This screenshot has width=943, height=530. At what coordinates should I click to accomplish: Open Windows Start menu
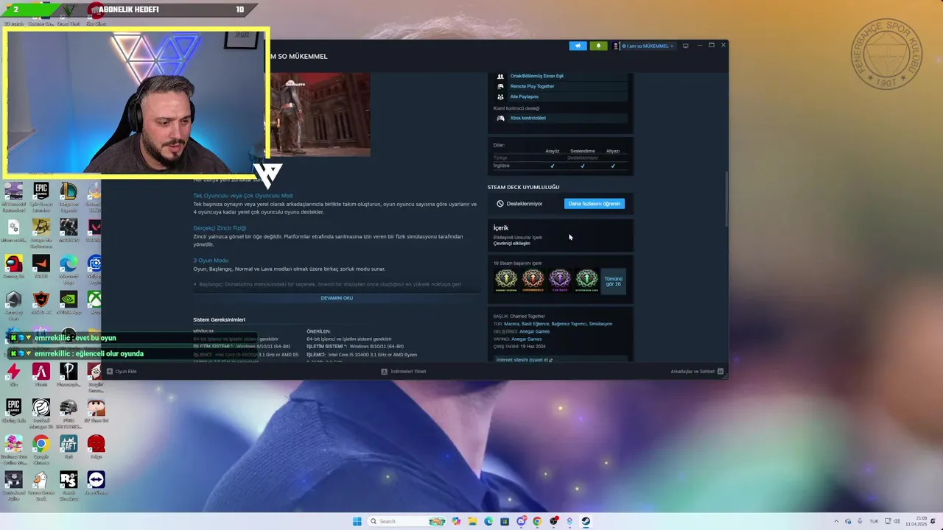[x=357, y=521]
